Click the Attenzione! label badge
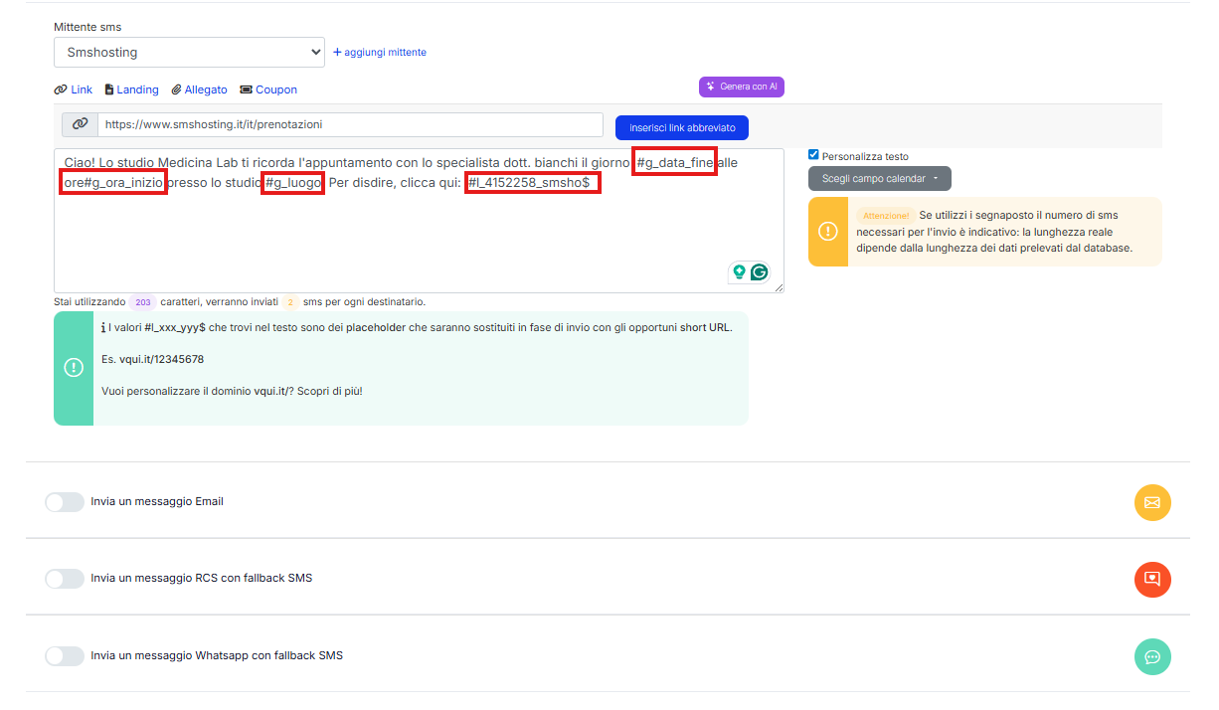Screen dimensions: 1219x710 click(x=885, y=216)
